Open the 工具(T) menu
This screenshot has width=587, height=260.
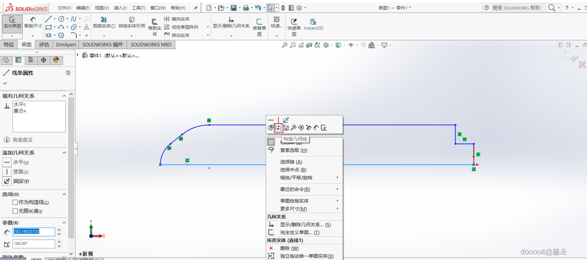(x=139, y=8)
